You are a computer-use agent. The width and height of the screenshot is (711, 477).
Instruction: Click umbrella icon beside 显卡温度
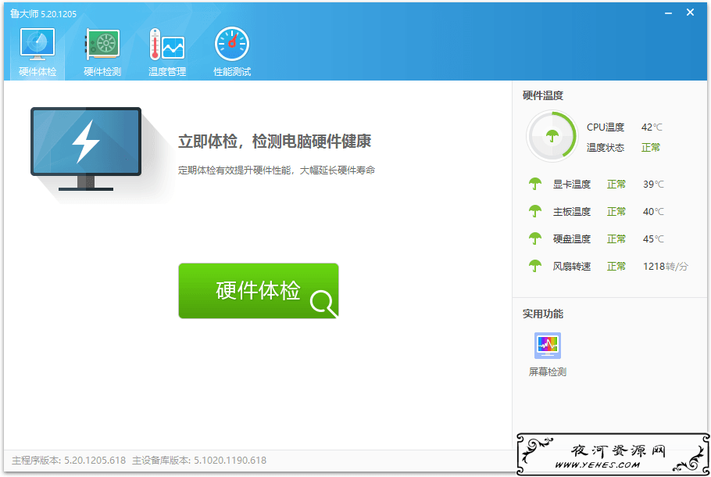pos(535,184)
